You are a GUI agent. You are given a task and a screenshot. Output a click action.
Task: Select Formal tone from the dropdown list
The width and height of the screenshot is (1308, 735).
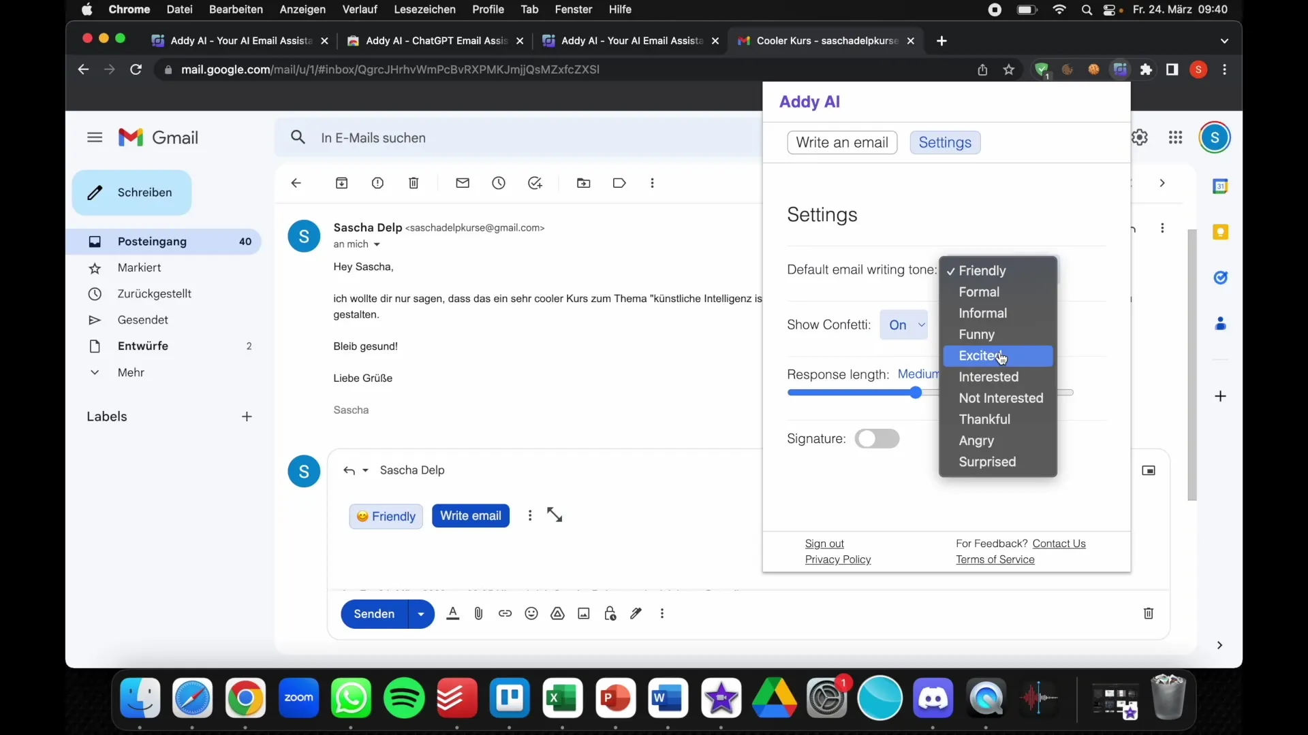[x=998, y=292]
